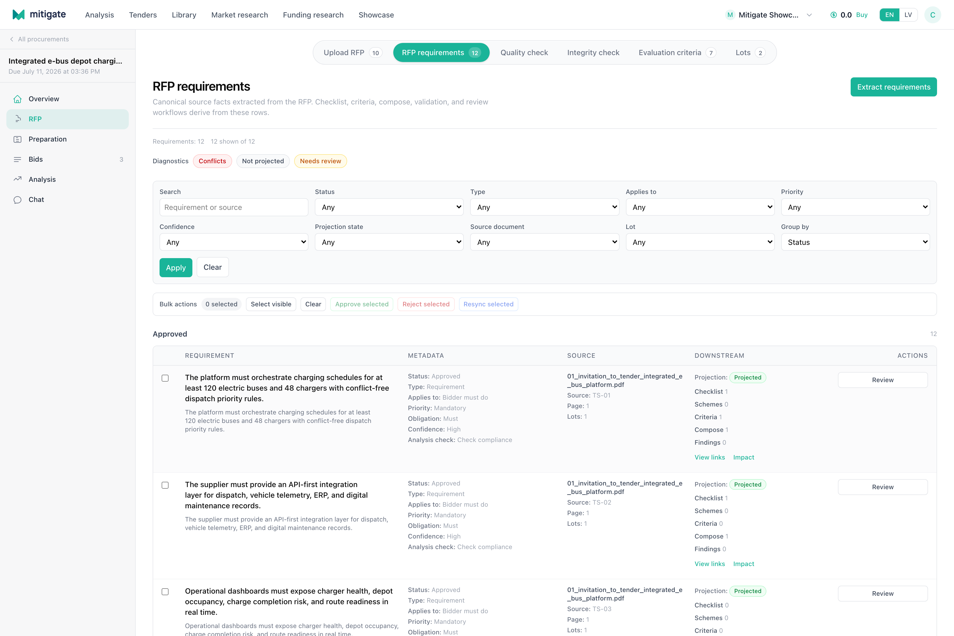Click the credits coin icon

point(833,15)
